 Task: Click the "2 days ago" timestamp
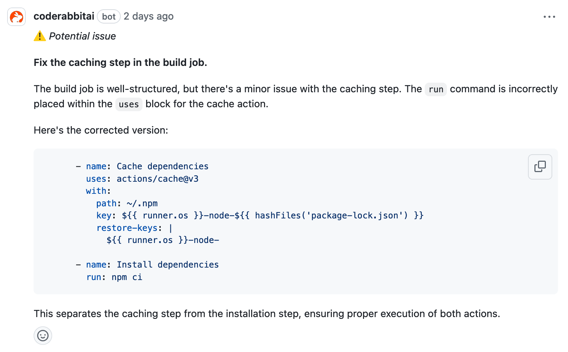pos(149,16)
